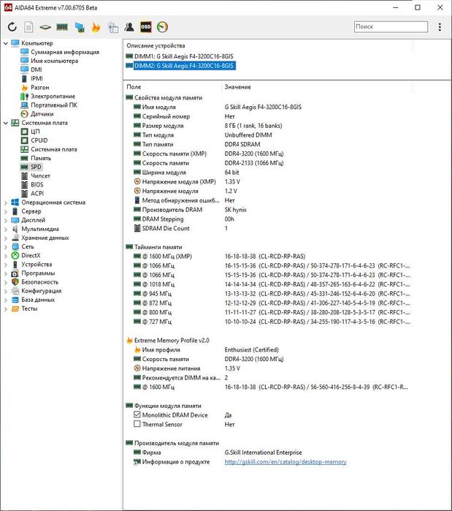Click the green memory module toolbar icon
Viewport: 452px width, 511px height.
(62, 27)
